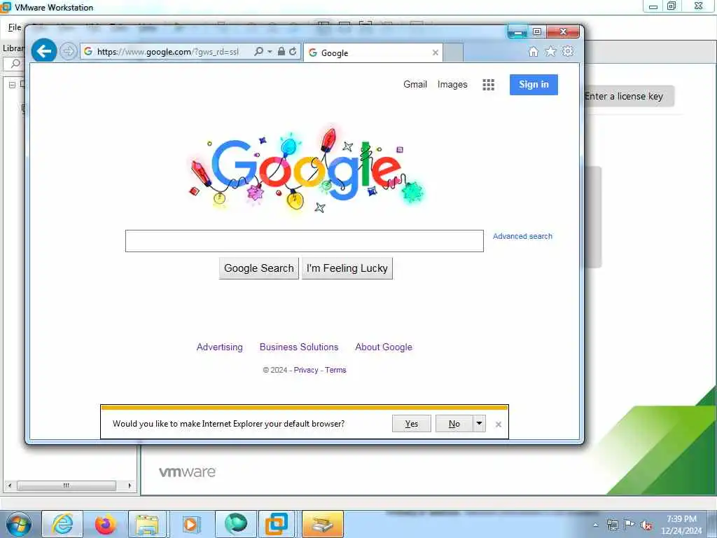Launch Firefox from the taskbar
The height and width of the screenshot is (538, 717).
(x=106, y=524)
